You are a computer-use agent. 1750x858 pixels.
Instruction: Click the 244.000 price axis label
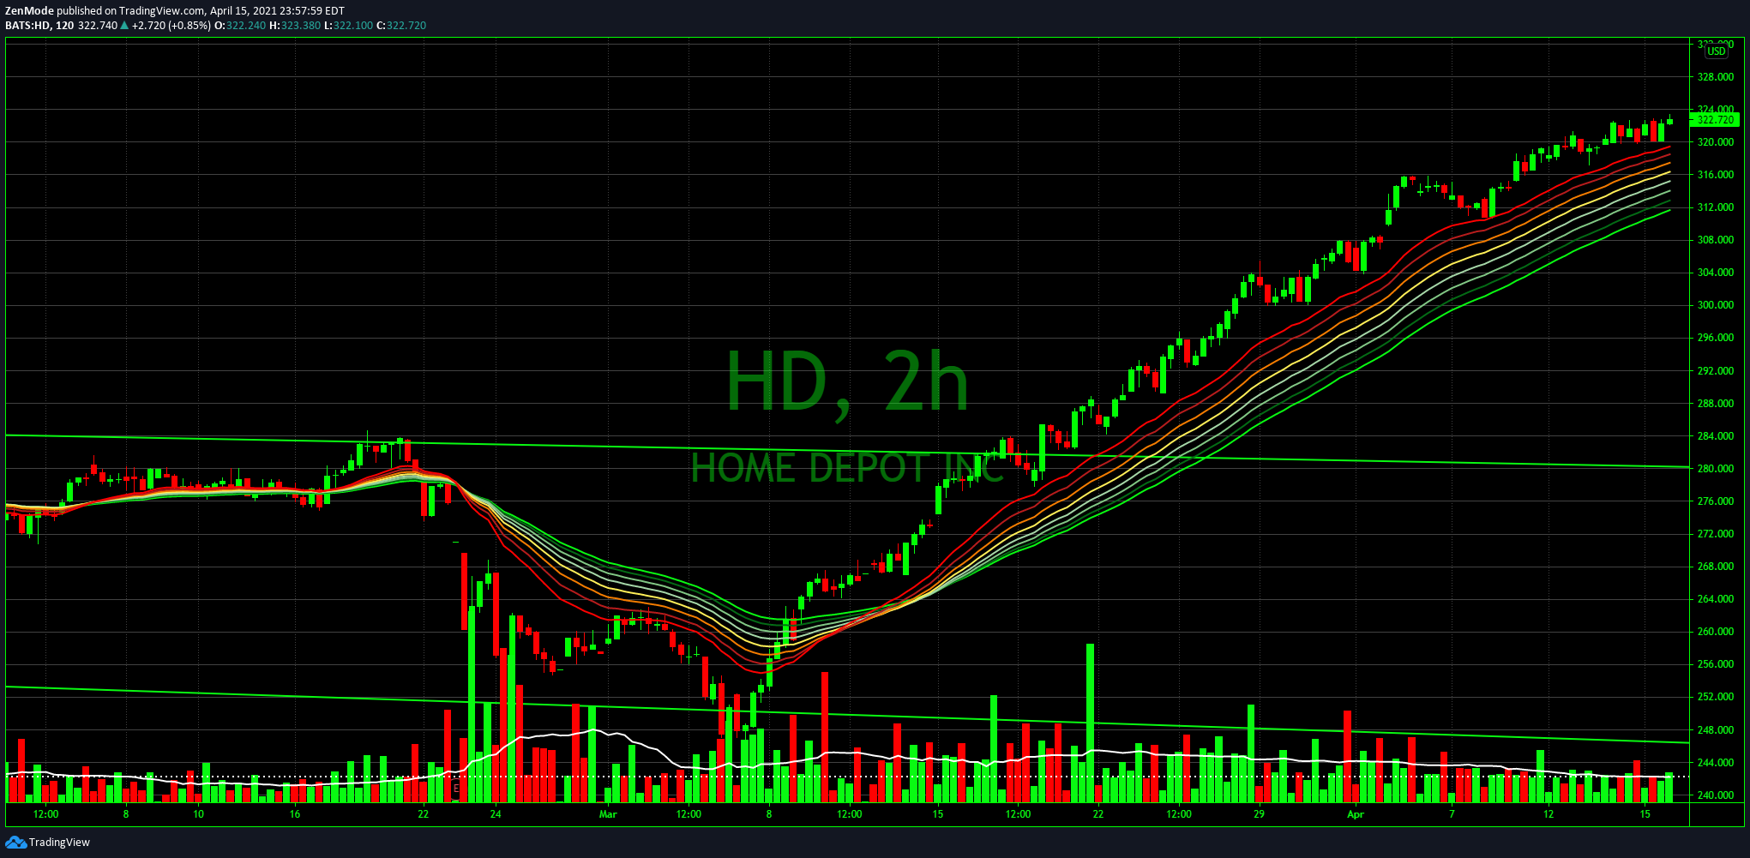[x=1716, y=763]
